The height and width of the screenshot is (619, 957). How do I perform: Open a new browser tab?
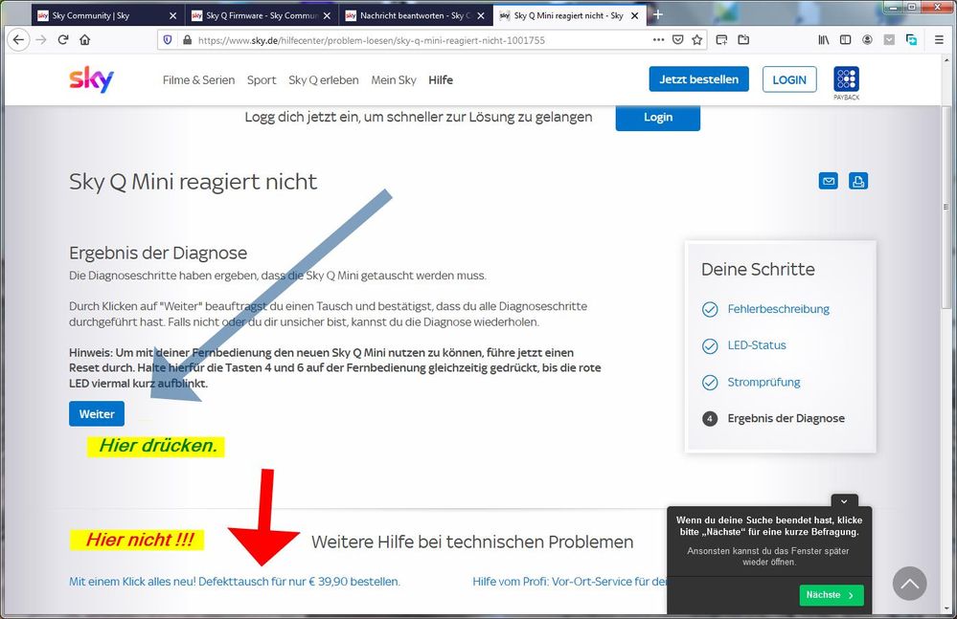point(657,14)
